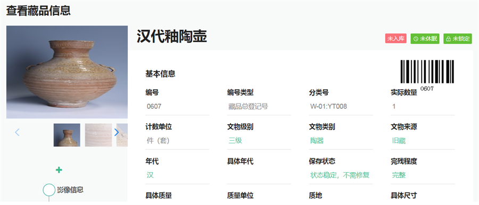This screenshot has width=479, height=205.
Task: Click the 汉 era link
Action: [x=150, y=175]
